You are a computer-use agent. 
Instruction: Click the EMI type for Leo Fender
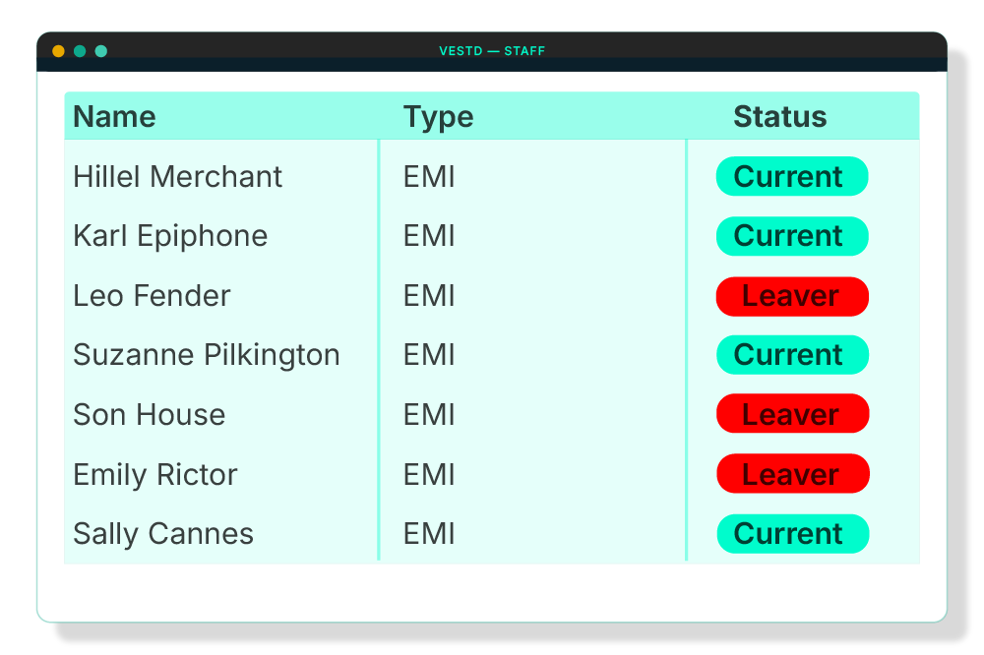click(x=429, y=295)
